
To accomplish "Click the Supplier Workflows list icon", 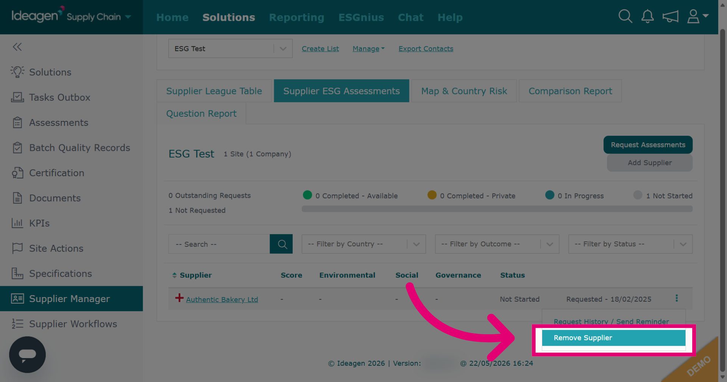I will pyautogui.click(x=17, y=324).
